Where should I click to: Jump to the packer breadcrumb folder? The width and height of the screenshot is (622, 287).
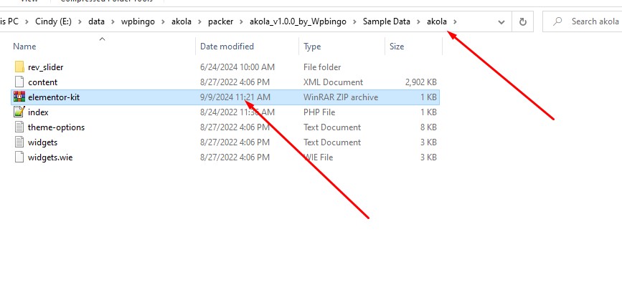tap(220, 21)
